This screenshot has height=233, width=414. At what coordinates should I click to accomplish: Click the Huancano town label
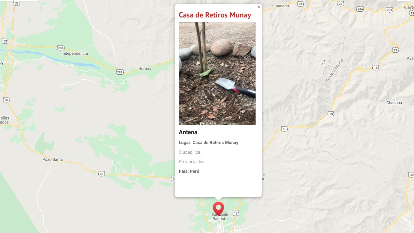[280, 6]
